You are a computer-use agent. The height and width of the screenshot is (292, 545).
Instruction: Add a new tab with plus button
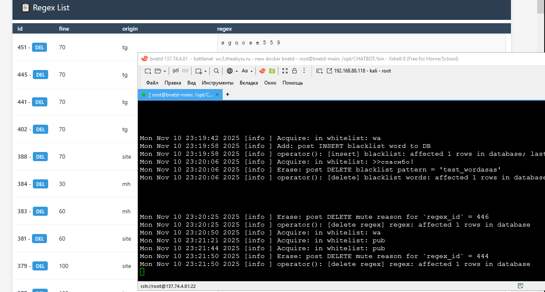pyautogui.click(x=227, y=94)
